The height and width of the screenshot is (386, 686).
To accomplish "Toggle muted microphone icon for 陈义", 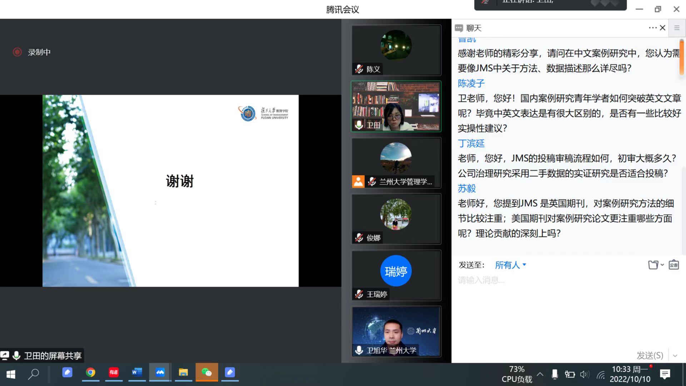I will click(x=359, y=69).
